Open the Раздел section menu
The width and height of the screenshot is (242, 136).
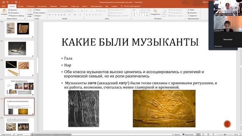pos(37,16)
